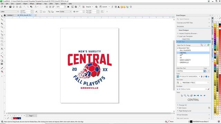This screenshot has height=124, width=221.
Task: Click the clear envelope eraser icon
Action: (x=208, y=89)
